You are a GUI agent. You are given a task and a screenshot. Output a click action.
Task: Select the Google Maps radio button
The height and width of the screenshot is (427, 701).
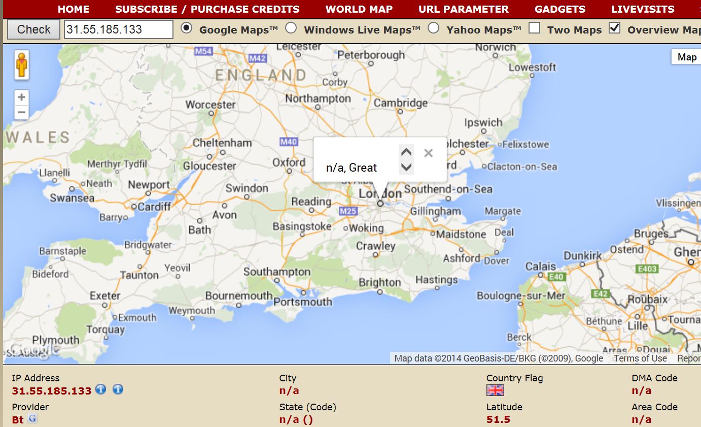(187, 28)
